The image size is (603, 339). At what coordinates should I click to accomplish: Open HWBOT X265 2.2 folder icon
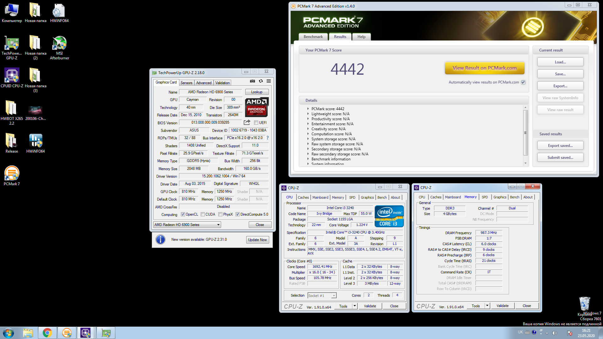tap(12, 113)
